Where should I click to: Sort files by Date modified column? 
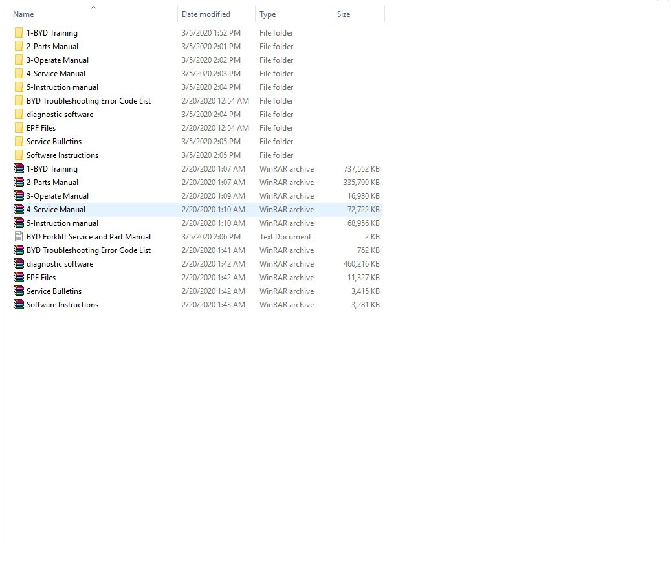pos(206,14)
